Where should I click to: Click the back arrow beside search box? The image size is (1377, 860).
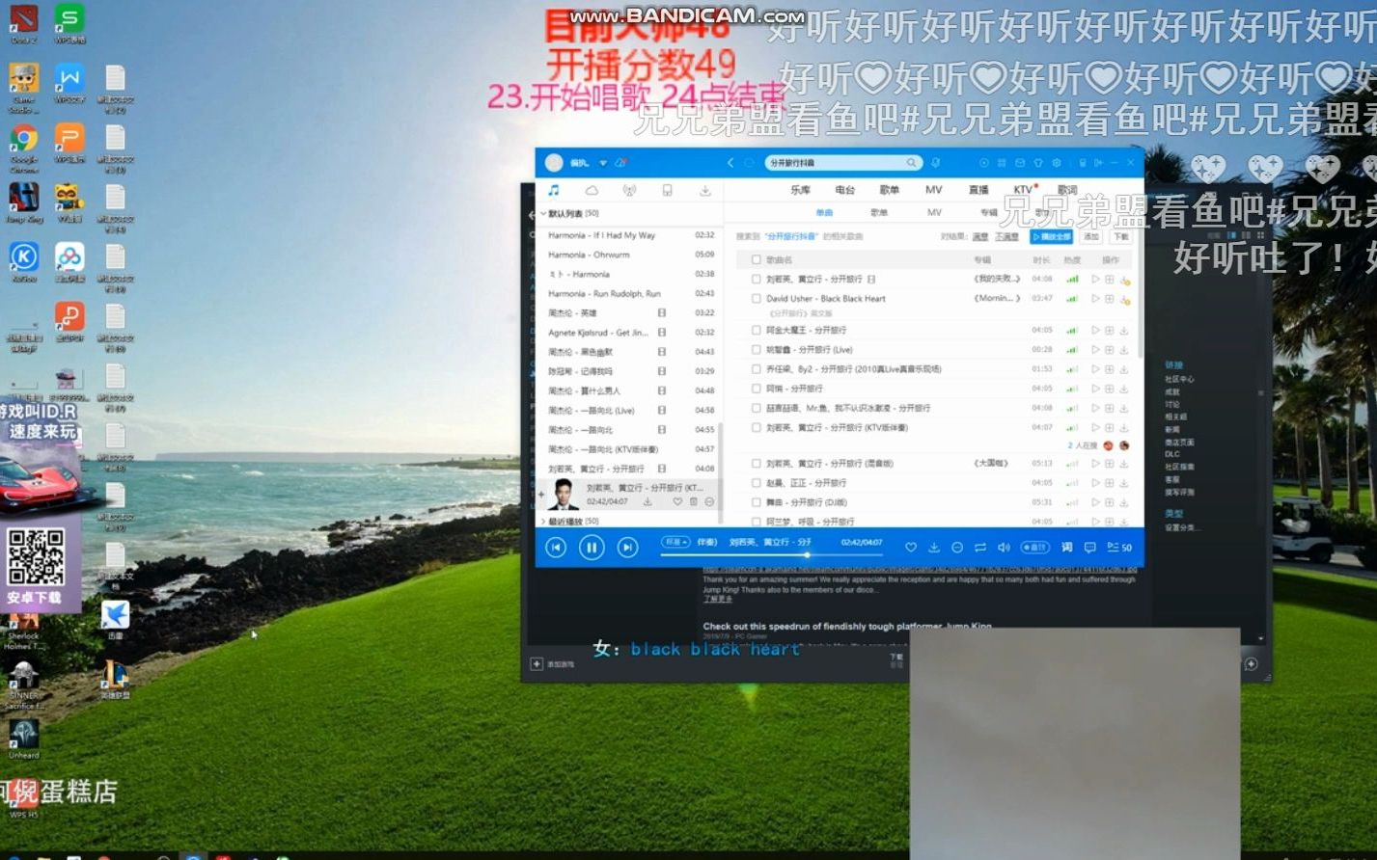(x=730, y=162)
